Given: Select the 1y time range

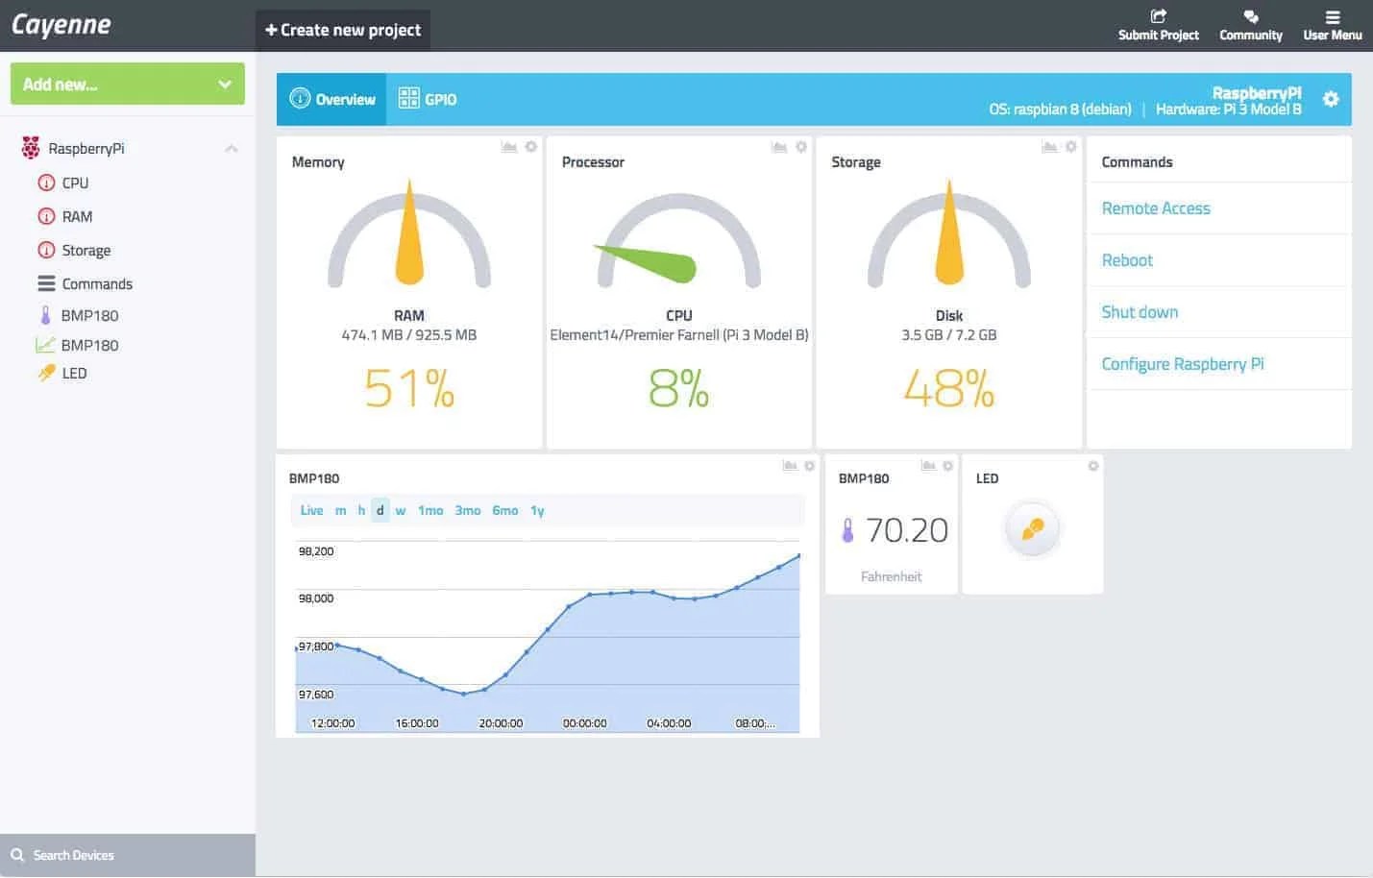Looking at the screenshot, I should tap(537, 510).
